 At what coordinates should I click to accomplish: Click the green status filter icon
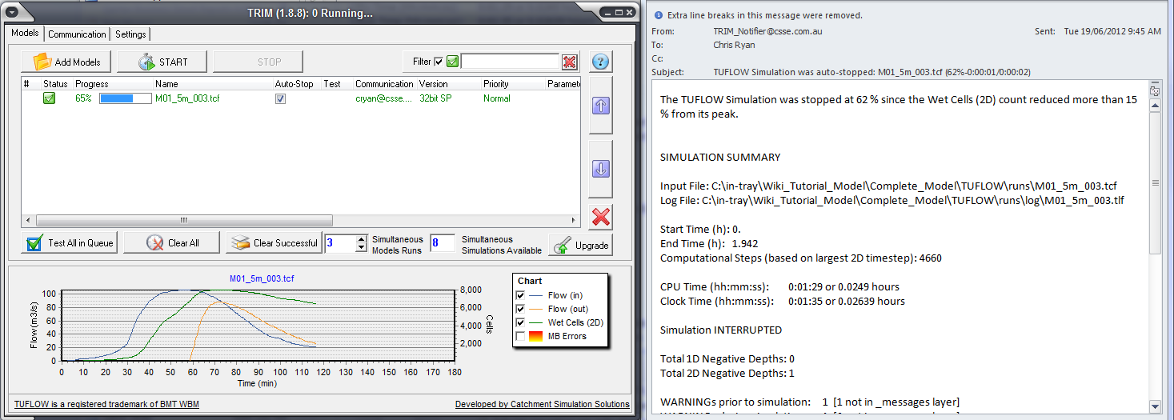[452, 62]
